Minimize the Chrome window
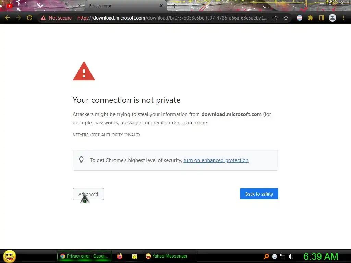Viewport: 351px width, 263px height. click(x=322, y=3)
